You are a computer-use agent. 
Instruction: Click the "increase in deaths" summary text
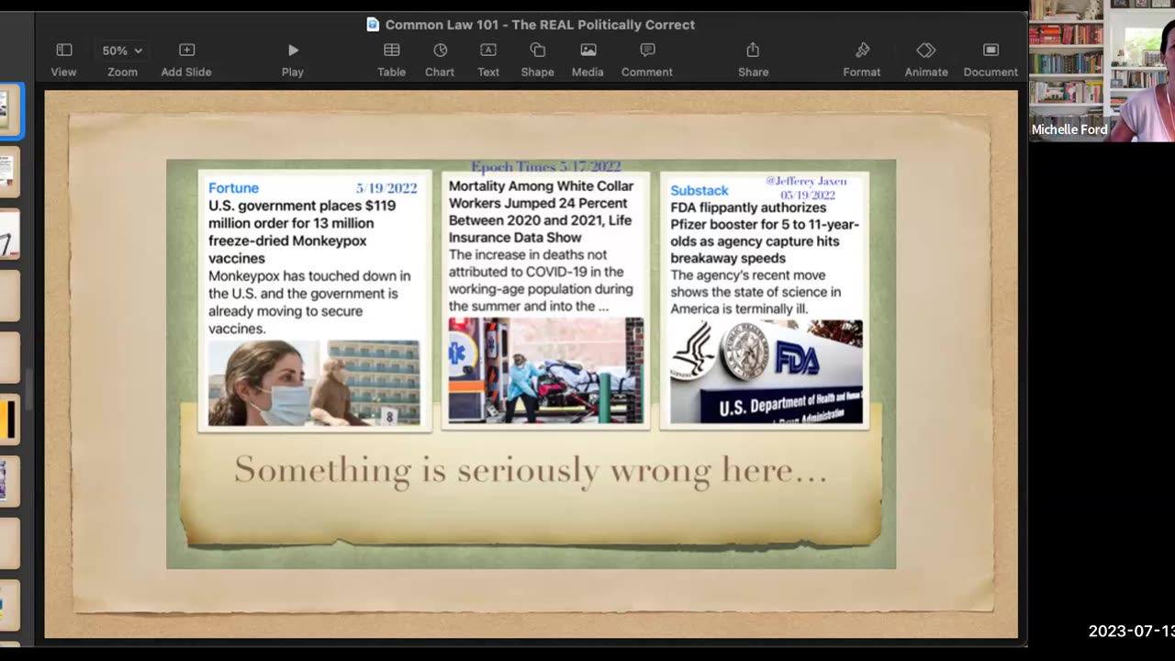click(x=541, y=280)
